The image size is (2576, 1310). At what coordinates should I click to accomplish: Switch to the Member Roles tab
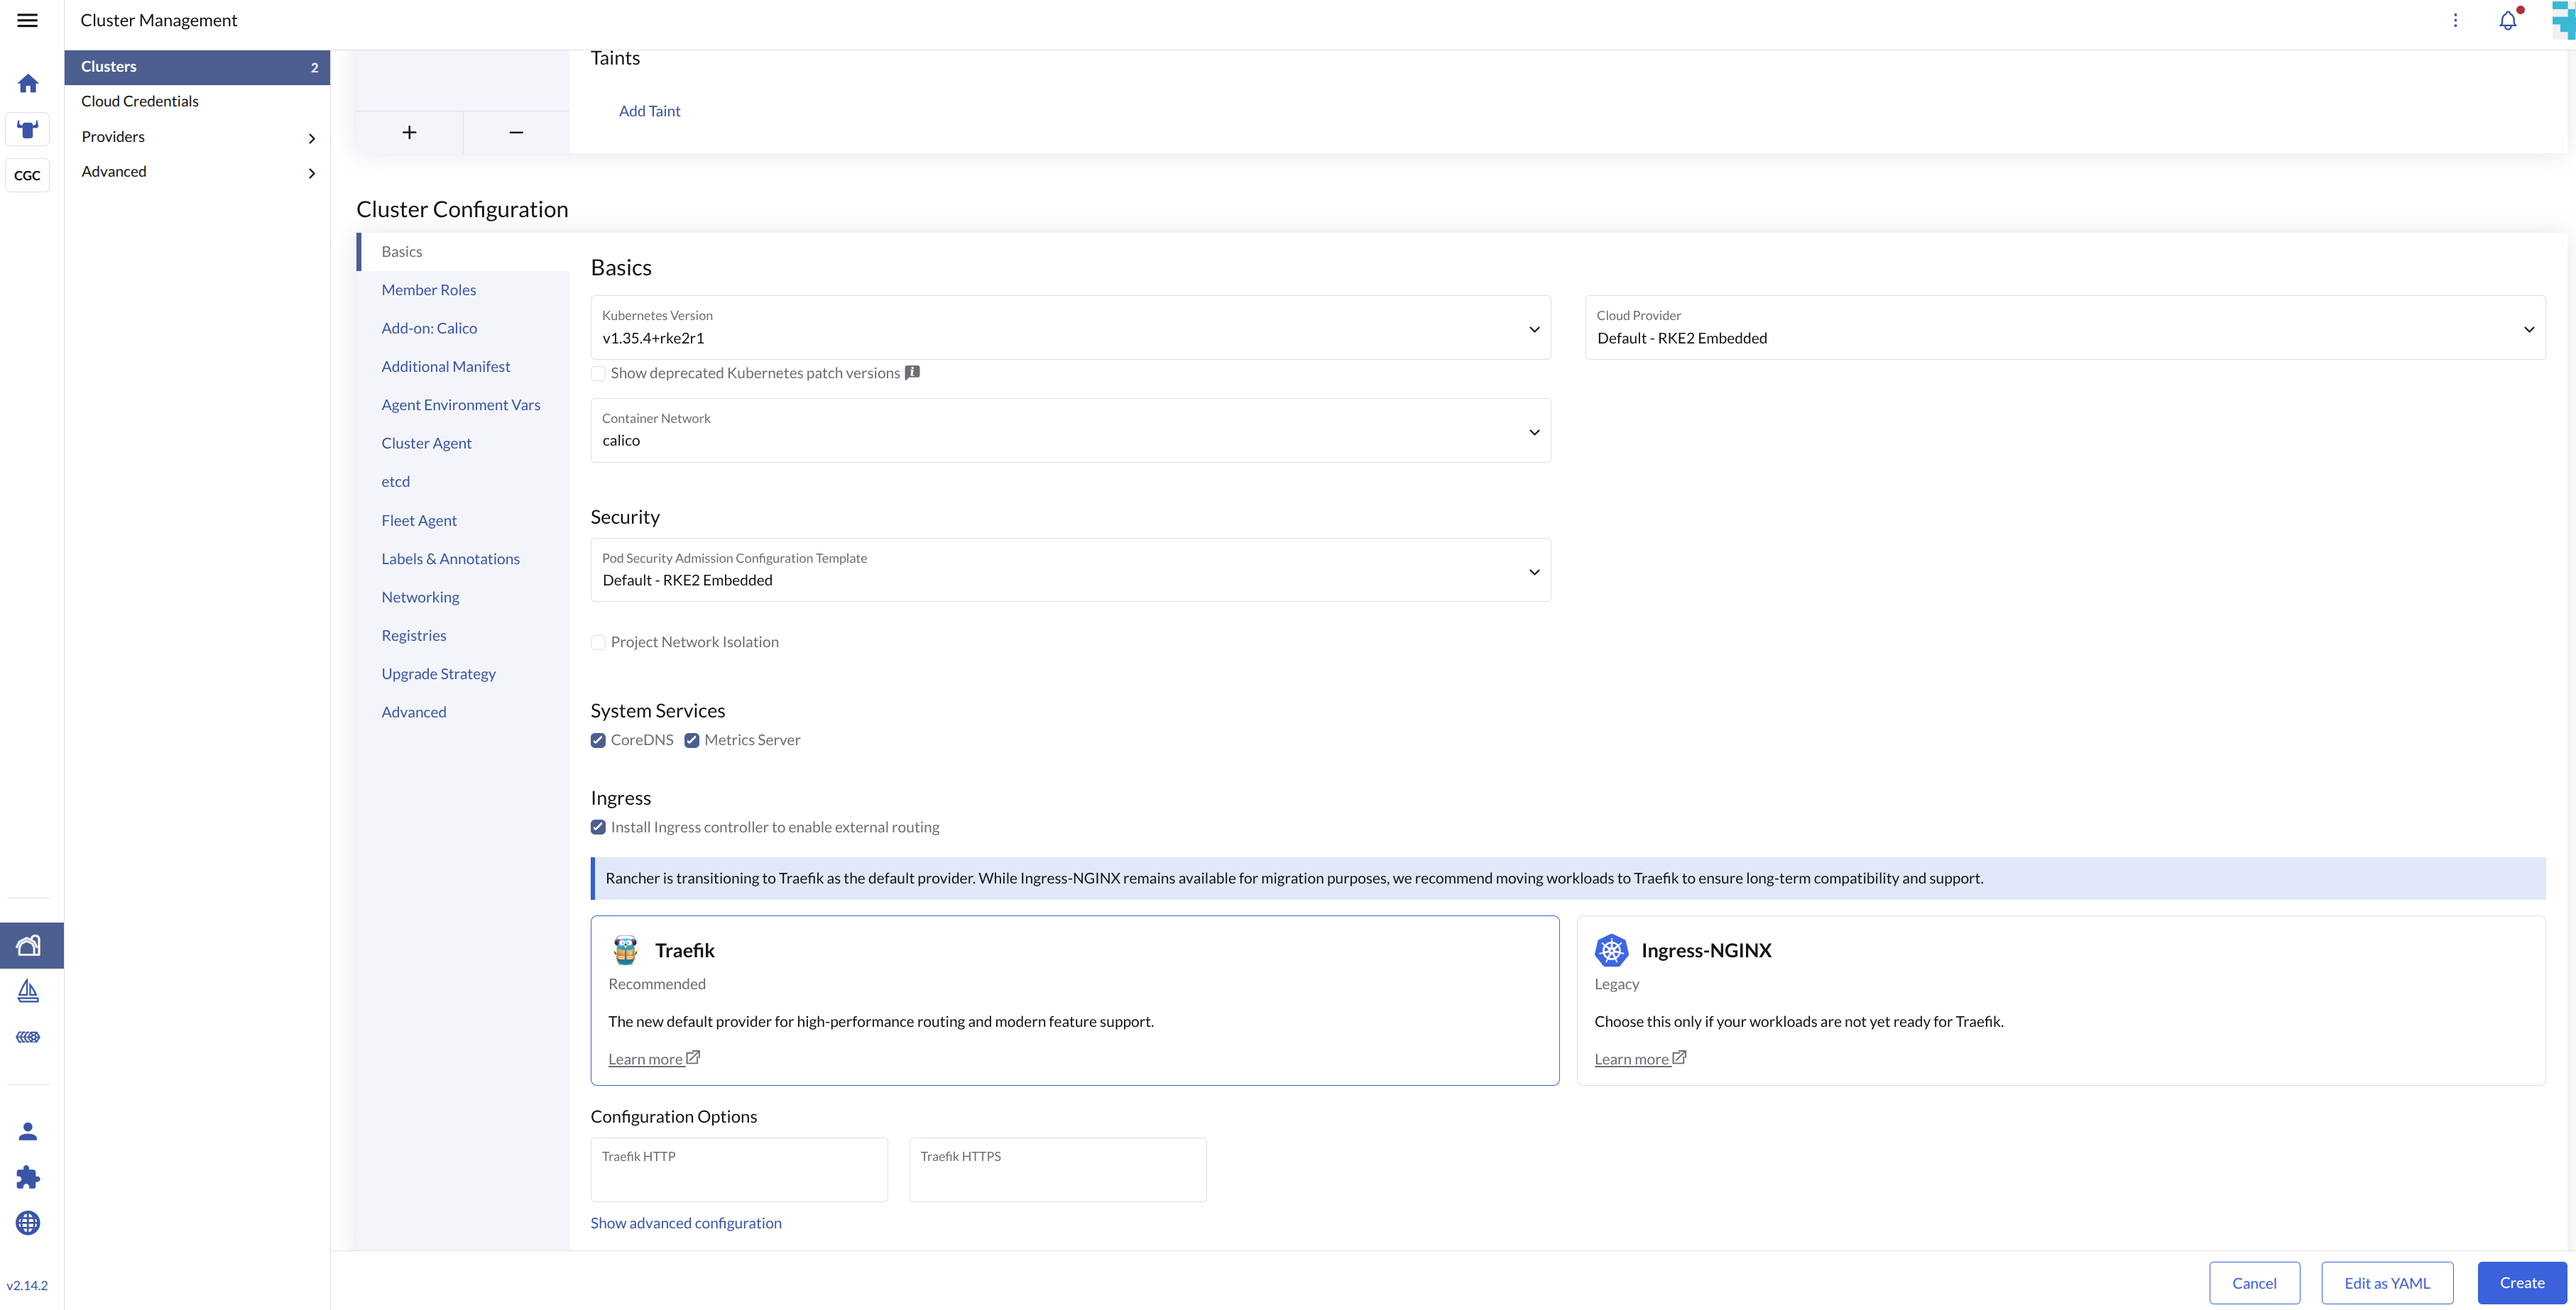click(x=428, y=290)
